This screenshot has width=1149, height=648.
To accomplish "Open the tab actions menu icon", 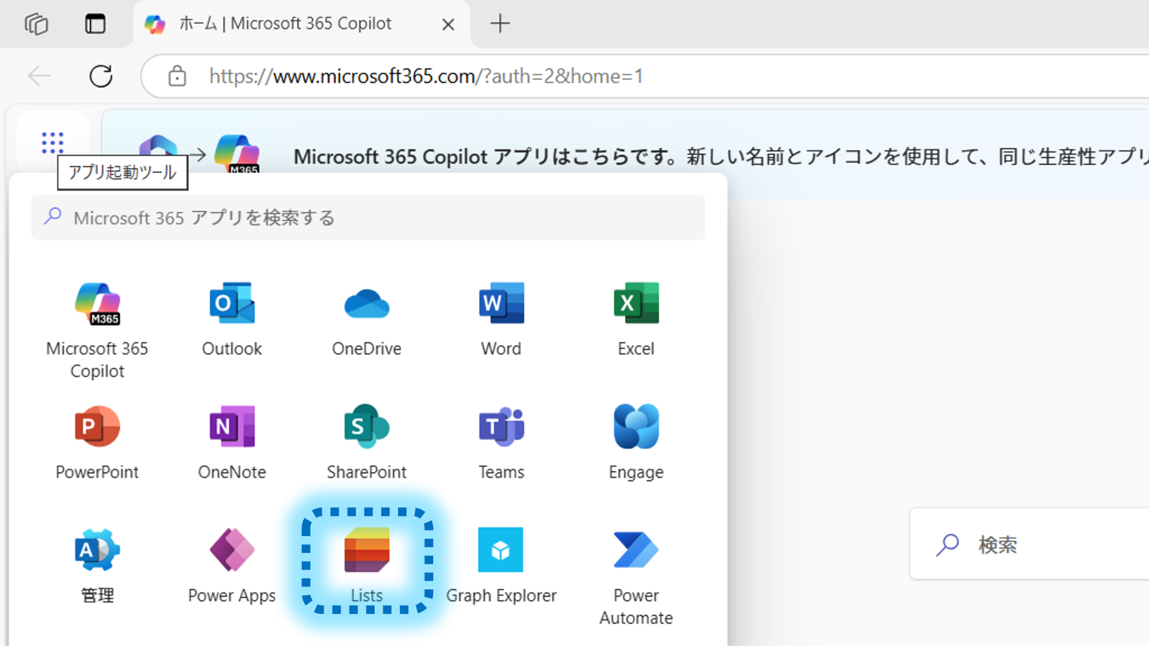I will pos(95,24).
